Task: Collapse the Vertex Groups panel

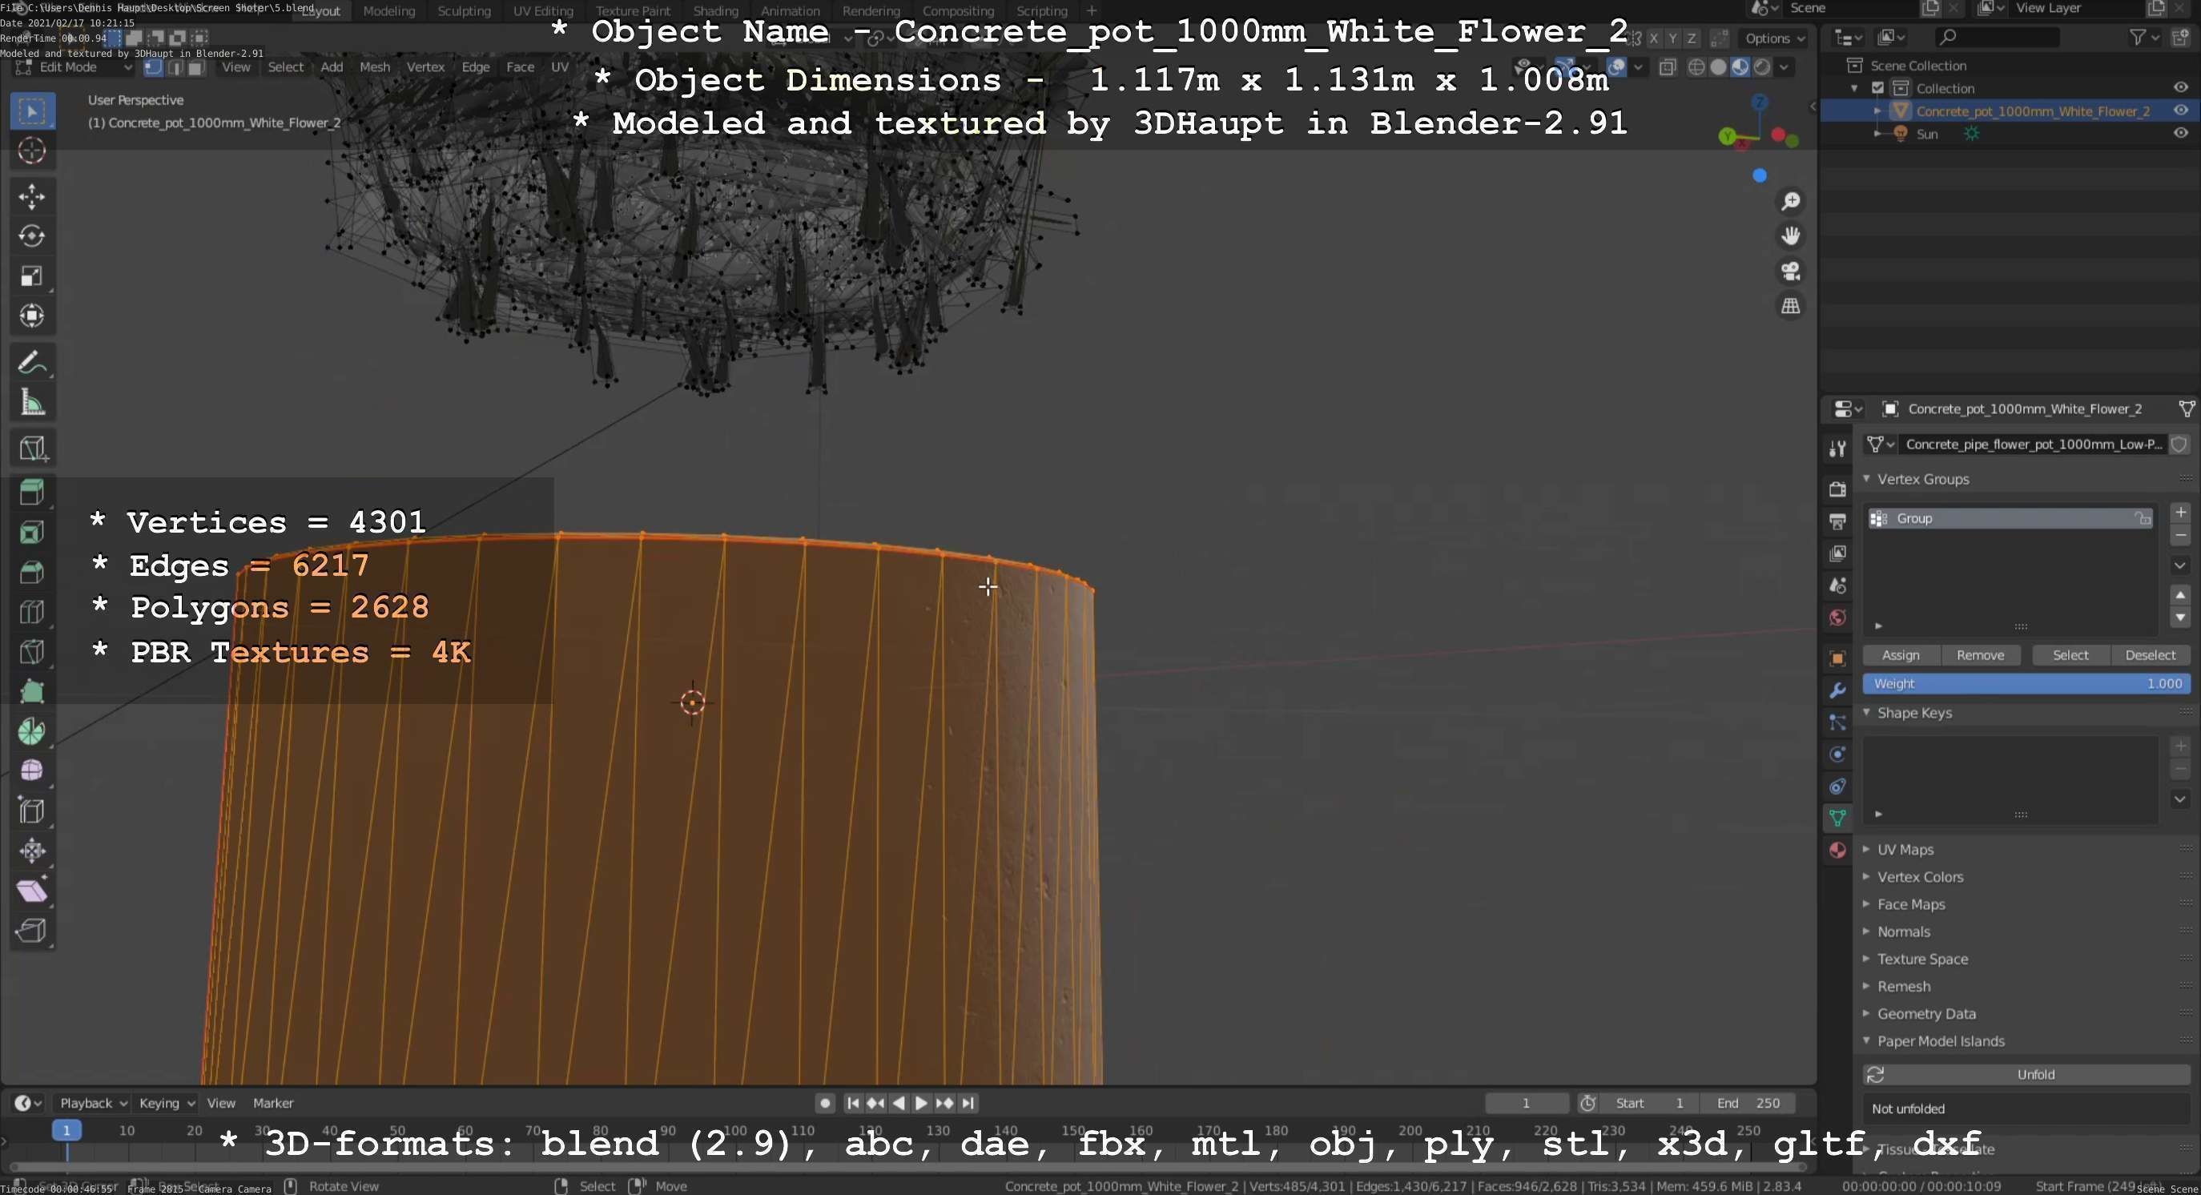Action: click(1866, 478)
